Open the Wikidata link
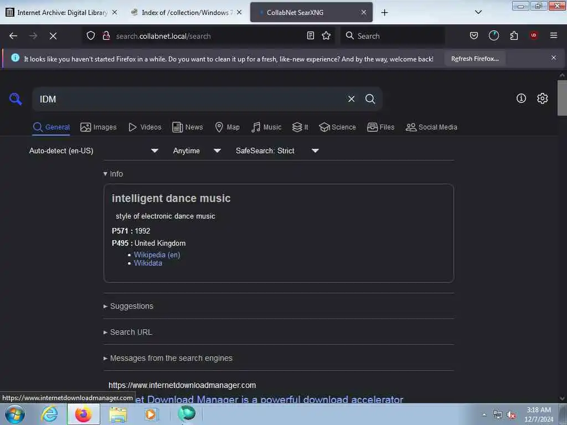The image size is (567, 425). pos(148,263)
